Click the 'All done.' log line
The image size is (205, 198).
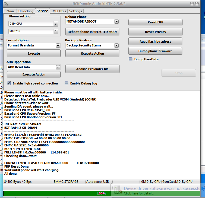11,174
